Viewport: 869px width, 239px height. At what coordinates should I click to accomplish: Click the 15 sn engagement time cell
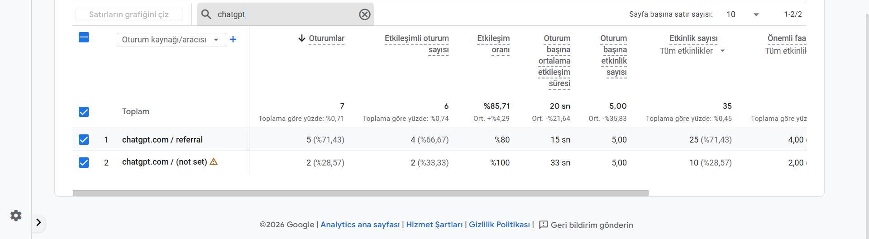(560, 140)
